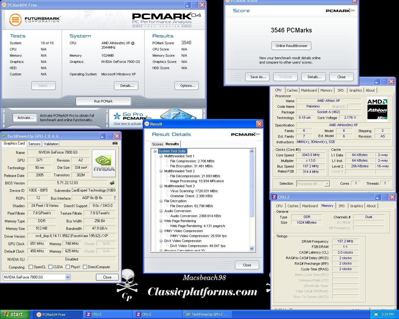Click the GPU-Z title bar icon
This screenshot has height=319, width=399.
(4, 136)
